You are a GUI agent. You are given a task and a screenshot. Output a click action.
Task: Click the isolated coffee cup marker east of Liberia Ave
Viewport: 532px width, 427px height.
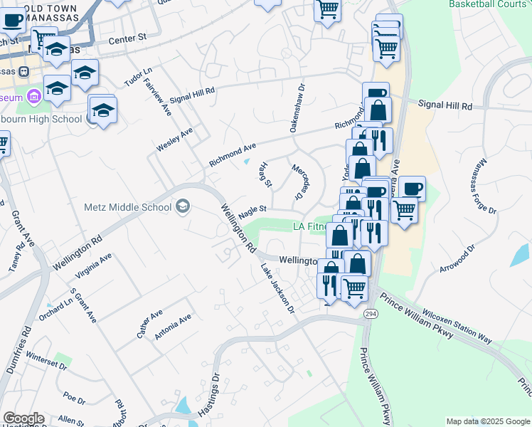412,189
